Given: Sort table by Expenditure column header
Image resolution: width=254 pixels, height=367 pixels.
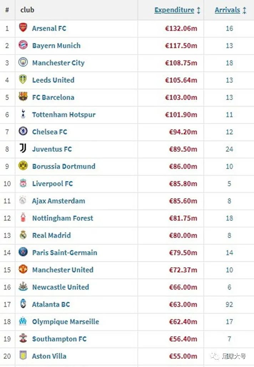Looking at the screenshot, I should coord(174,10).
